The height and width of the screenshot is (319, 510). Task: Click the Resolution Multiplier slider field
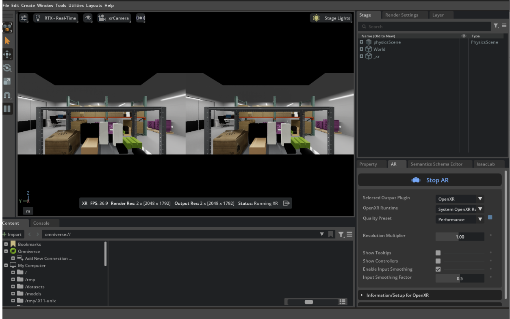[x=460, y=237]
